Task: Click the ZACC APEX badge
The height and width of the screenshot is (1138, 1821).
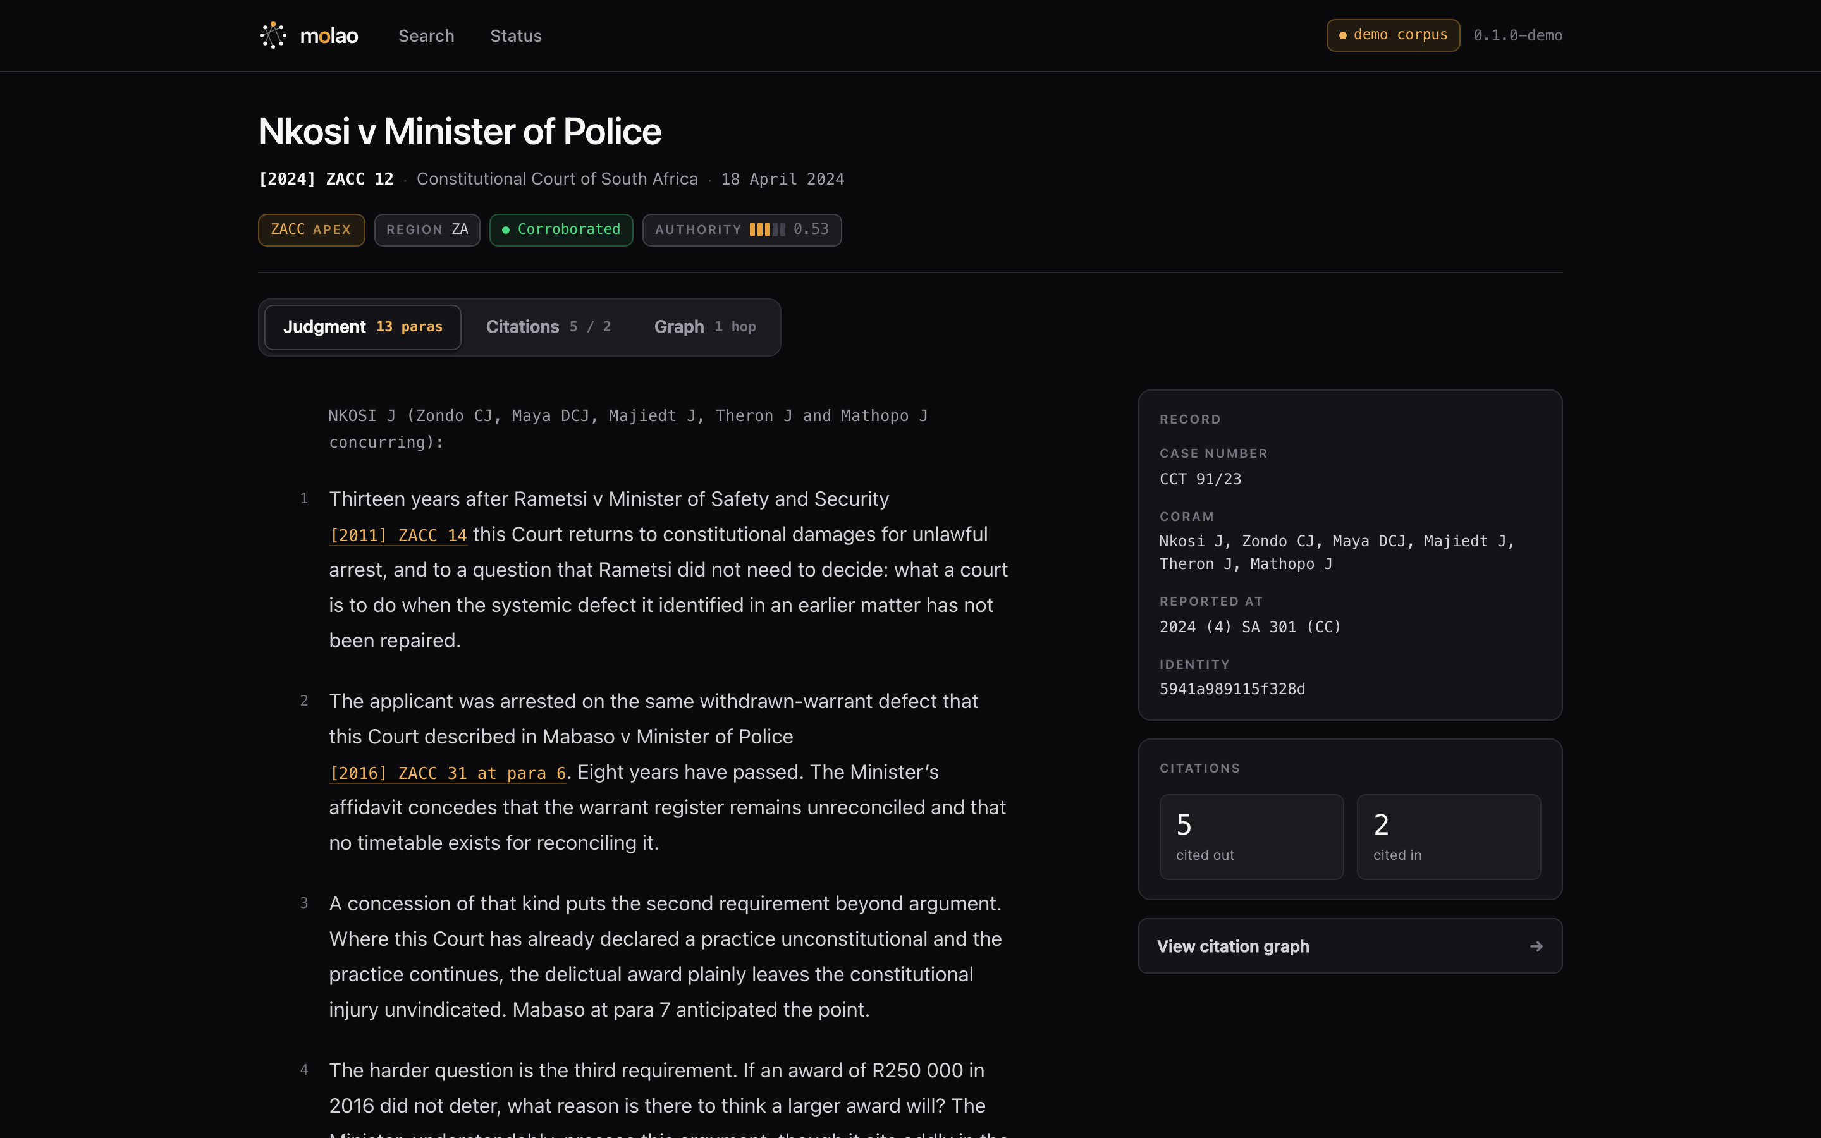Action: (x=312, y=229)
